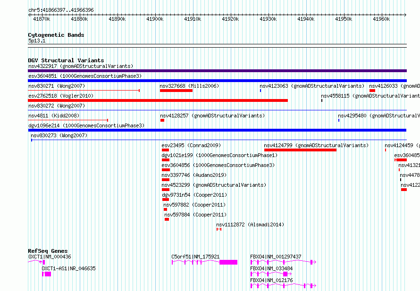Click the FBXO4|NM_012176 gene label
This screenshot has width=420, height=291.
[x=271, y=280]
